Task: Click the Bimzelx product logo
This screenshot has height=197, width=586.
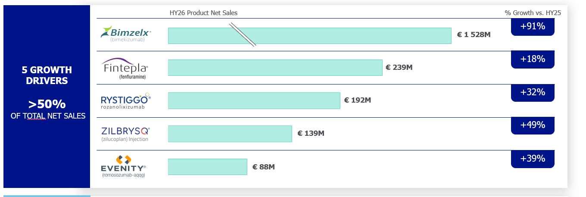Action: [126, 34]
